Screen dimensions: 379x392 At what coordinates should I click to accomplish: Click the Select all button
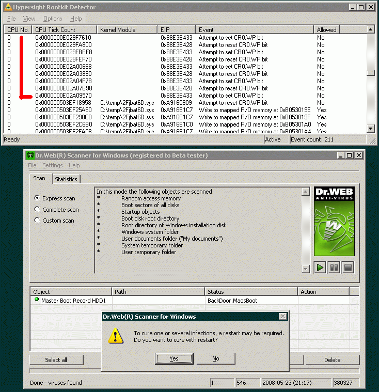[x=56, y=360]
